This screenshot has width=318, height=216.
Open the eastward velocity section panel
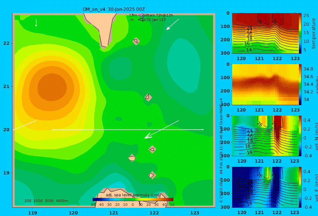tap(265, 187)
